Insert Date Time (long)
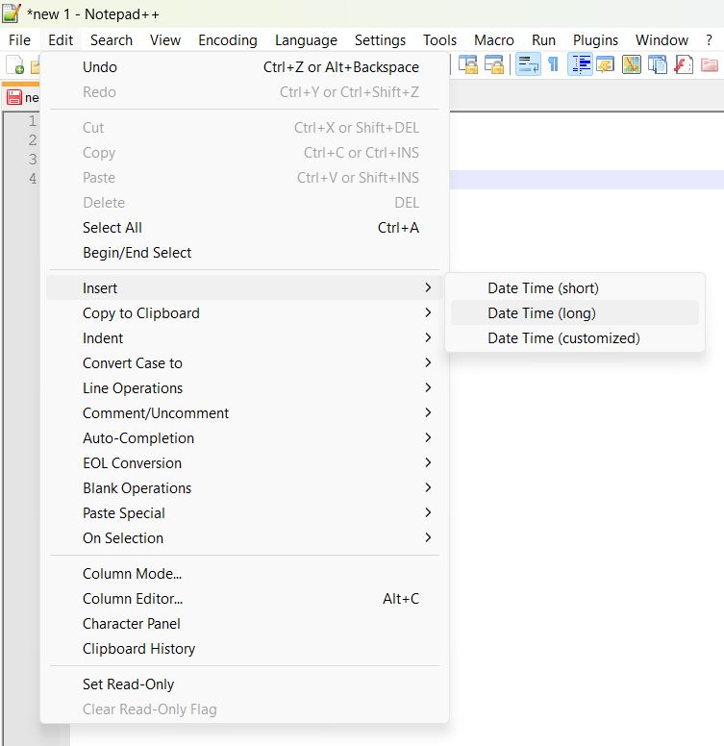Viewport: 724px width, 746px height. pyautogui.click(x=575, y=312)
